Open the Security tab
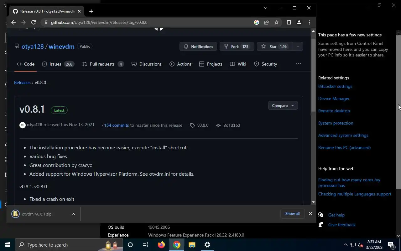Image resolution: width=401 pixels, height=251 pixels. point(266,64)
